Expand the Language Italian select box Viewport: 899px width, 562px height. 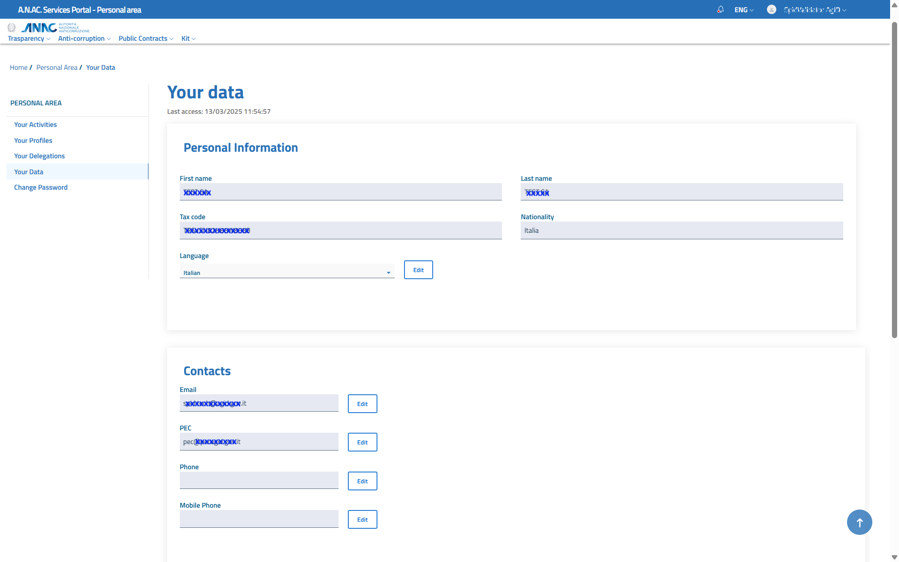click(287, 272)
